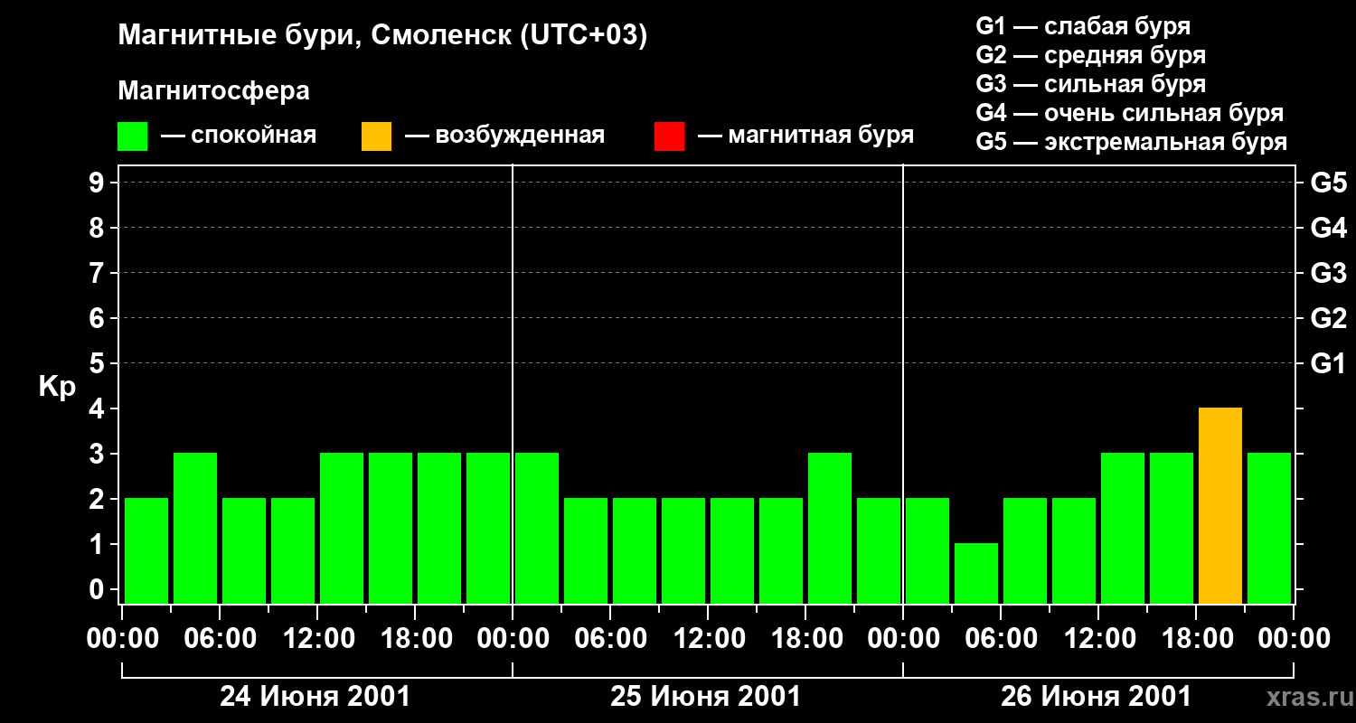
Task: Click the xras.ru watermark link
Action: pyautogui.click(x=1306, y=698)
